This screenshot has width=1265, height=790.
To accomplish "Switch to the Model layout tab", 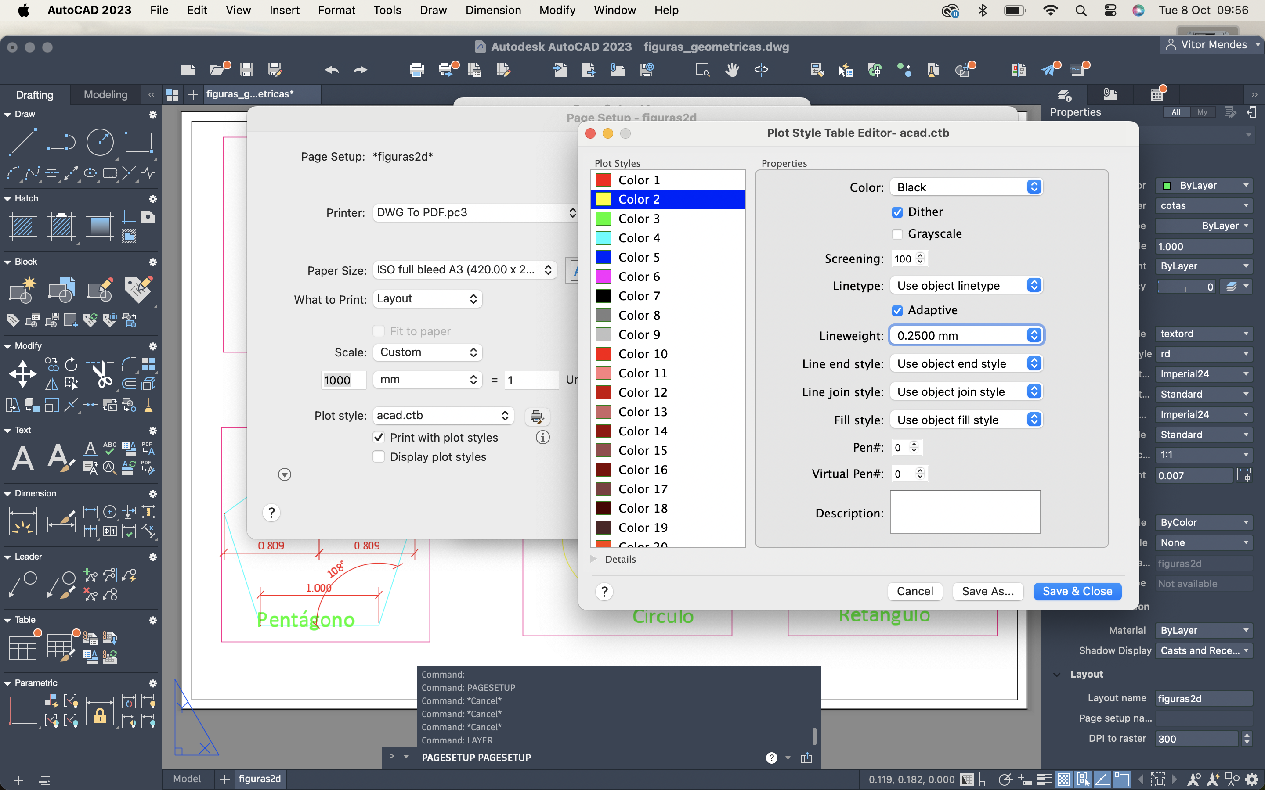I will (187, 779).
